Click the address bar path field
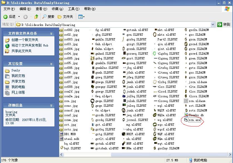Screen dimensions: 233x163 click(113, 25)
